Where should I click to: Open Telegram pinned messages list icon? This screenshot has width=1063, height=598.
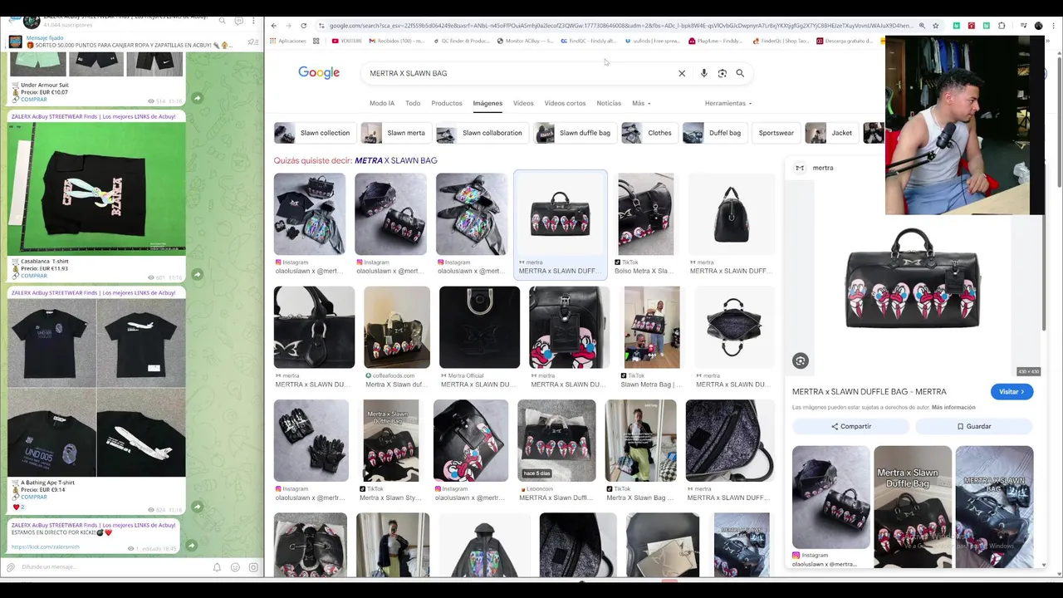tap(253, 42)
